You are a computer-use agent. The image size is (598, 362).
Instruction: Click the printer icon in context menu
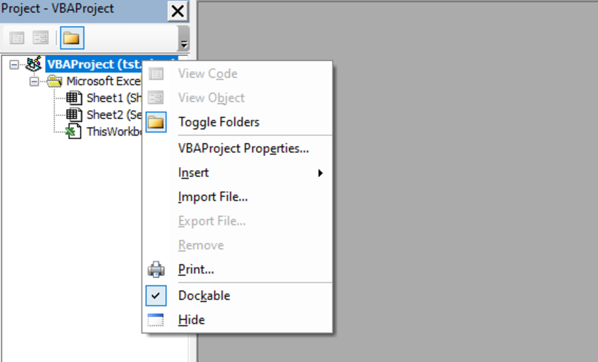156,270
